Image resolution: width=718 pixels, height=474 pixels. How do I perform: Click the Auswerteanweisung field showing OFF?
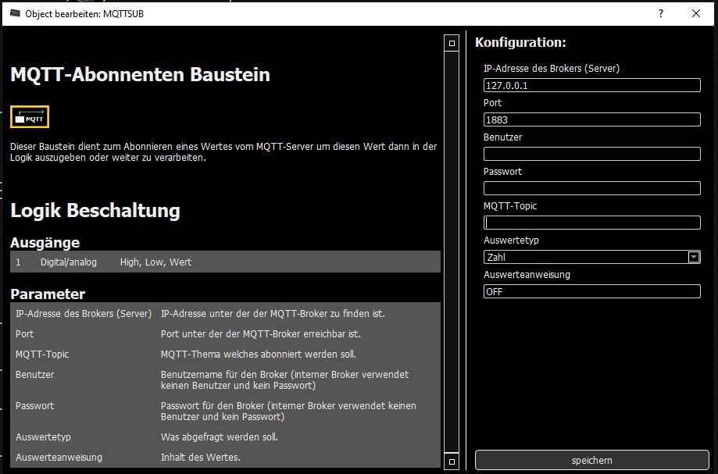click(591, 291)
